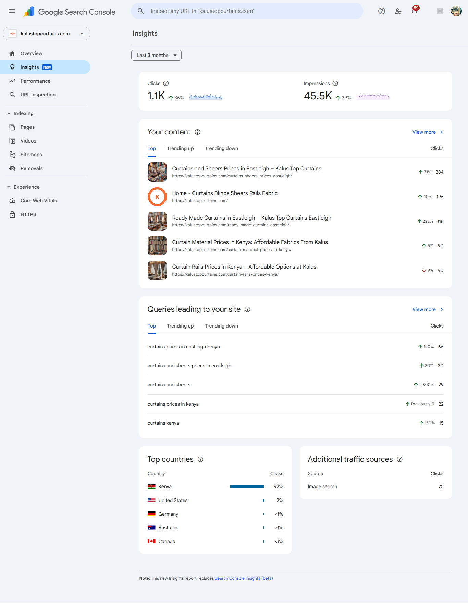Select query 'curtains and sheers prices in eastleigh'
This screenshot has height=604, width=468.
295,366
